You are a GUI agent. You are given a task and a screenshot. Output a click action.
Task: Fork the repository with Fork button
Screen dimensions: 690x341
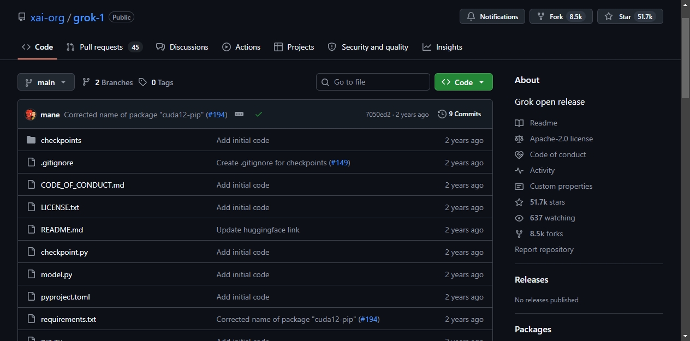pyautogui.click(x=561, y=16)
